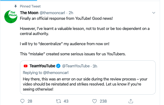The height and width of the screenshot is (105, 164).
Task: Click The Moon green profile avatar
Action: [11, 17]
